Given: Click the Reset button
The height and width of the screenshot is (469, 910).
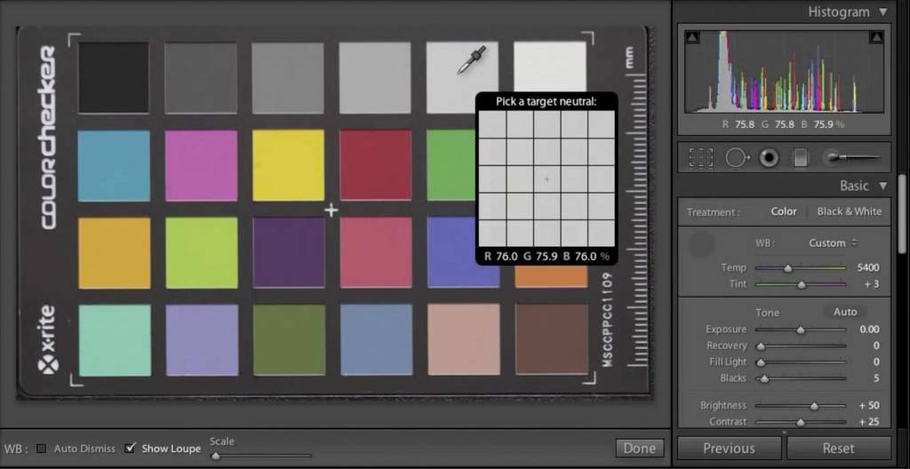Looking at the screenshot, I should pos(839,449).
